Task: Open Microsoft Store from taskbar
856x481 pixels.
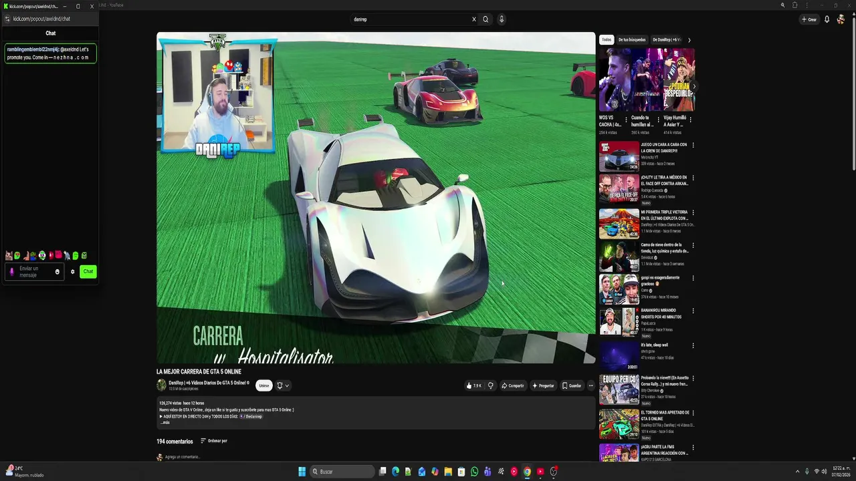Action: point(461,472)
